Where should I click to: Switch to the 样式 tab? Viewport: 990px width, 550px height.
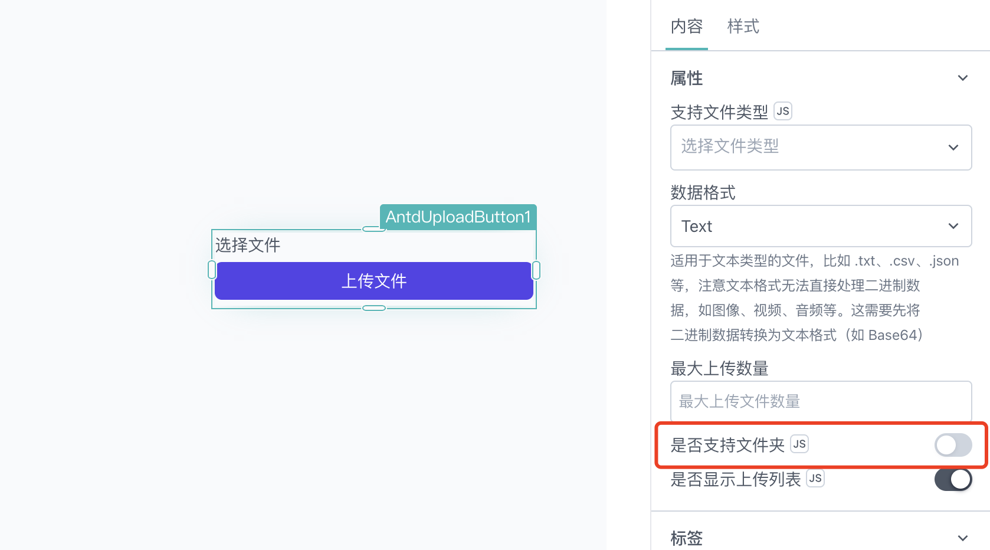coord(743,27)
